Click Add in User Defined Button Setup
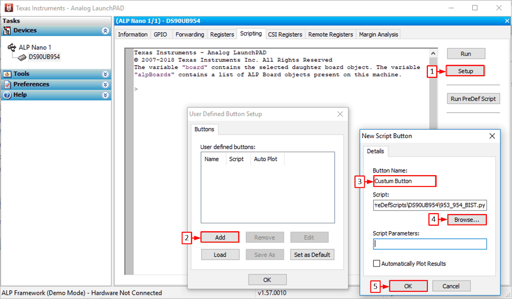This screenshot has width=512, height=299. click(220, 237)
